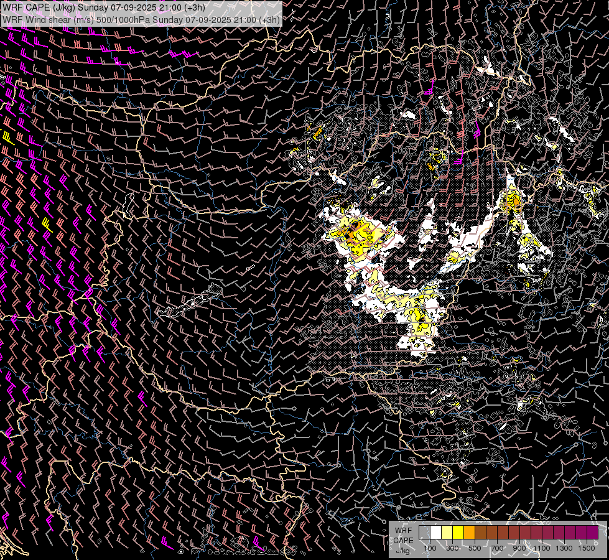Select the gray legend swatch below 100
Image resolution: width=609 pixels, height=560 pixels.
point(424,533)
